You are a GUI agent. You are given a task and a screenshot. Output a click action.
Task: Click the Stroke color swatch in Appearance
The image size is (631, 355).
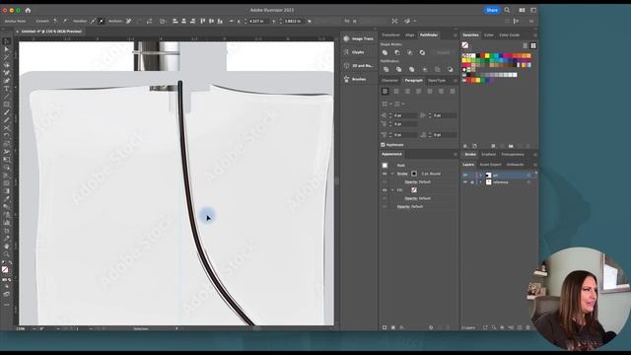coord(414,174)
